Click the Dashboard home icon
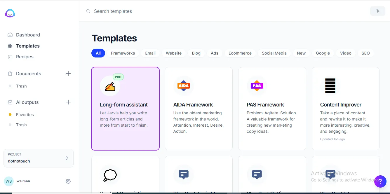The width and height of the screenshot is (390, 194). pyautogui.click(x=10, y=35)
